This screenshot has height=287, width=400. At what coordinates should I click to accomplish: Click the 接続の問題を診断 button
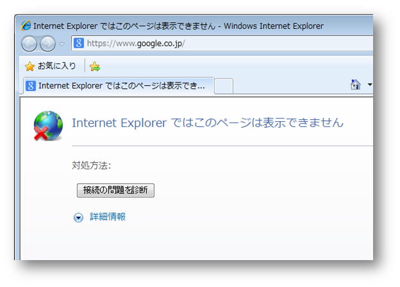(x=115, y=190)
